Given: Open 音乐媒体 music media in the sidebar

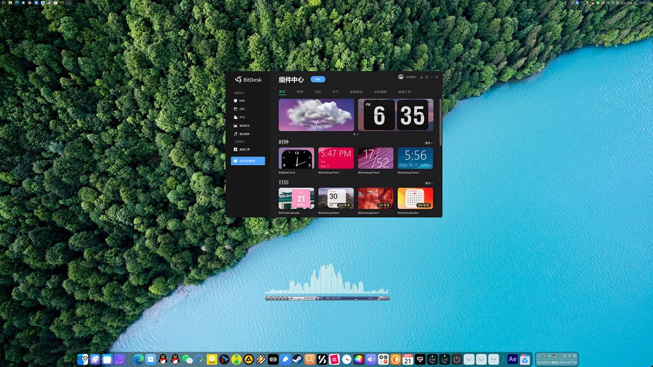Looking at the screenshot, I should point(244,134).
